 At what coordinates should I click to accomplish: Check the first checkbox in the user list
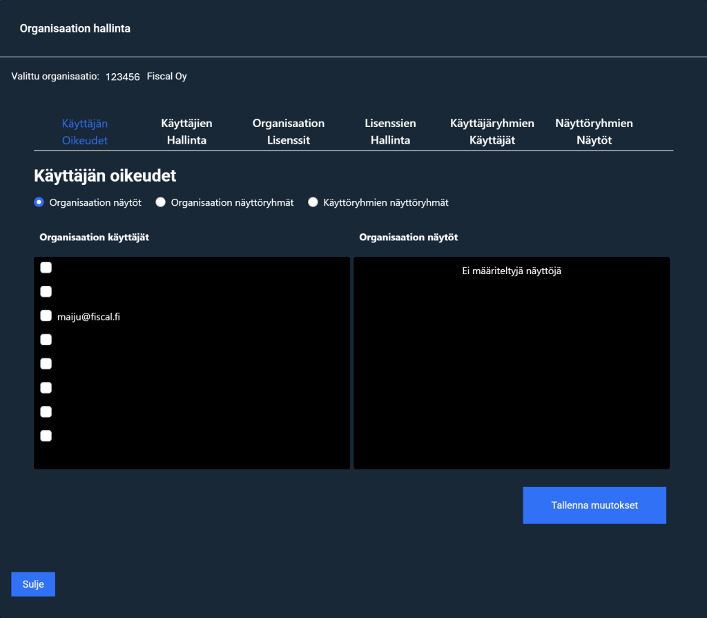(x=46, y=267)
